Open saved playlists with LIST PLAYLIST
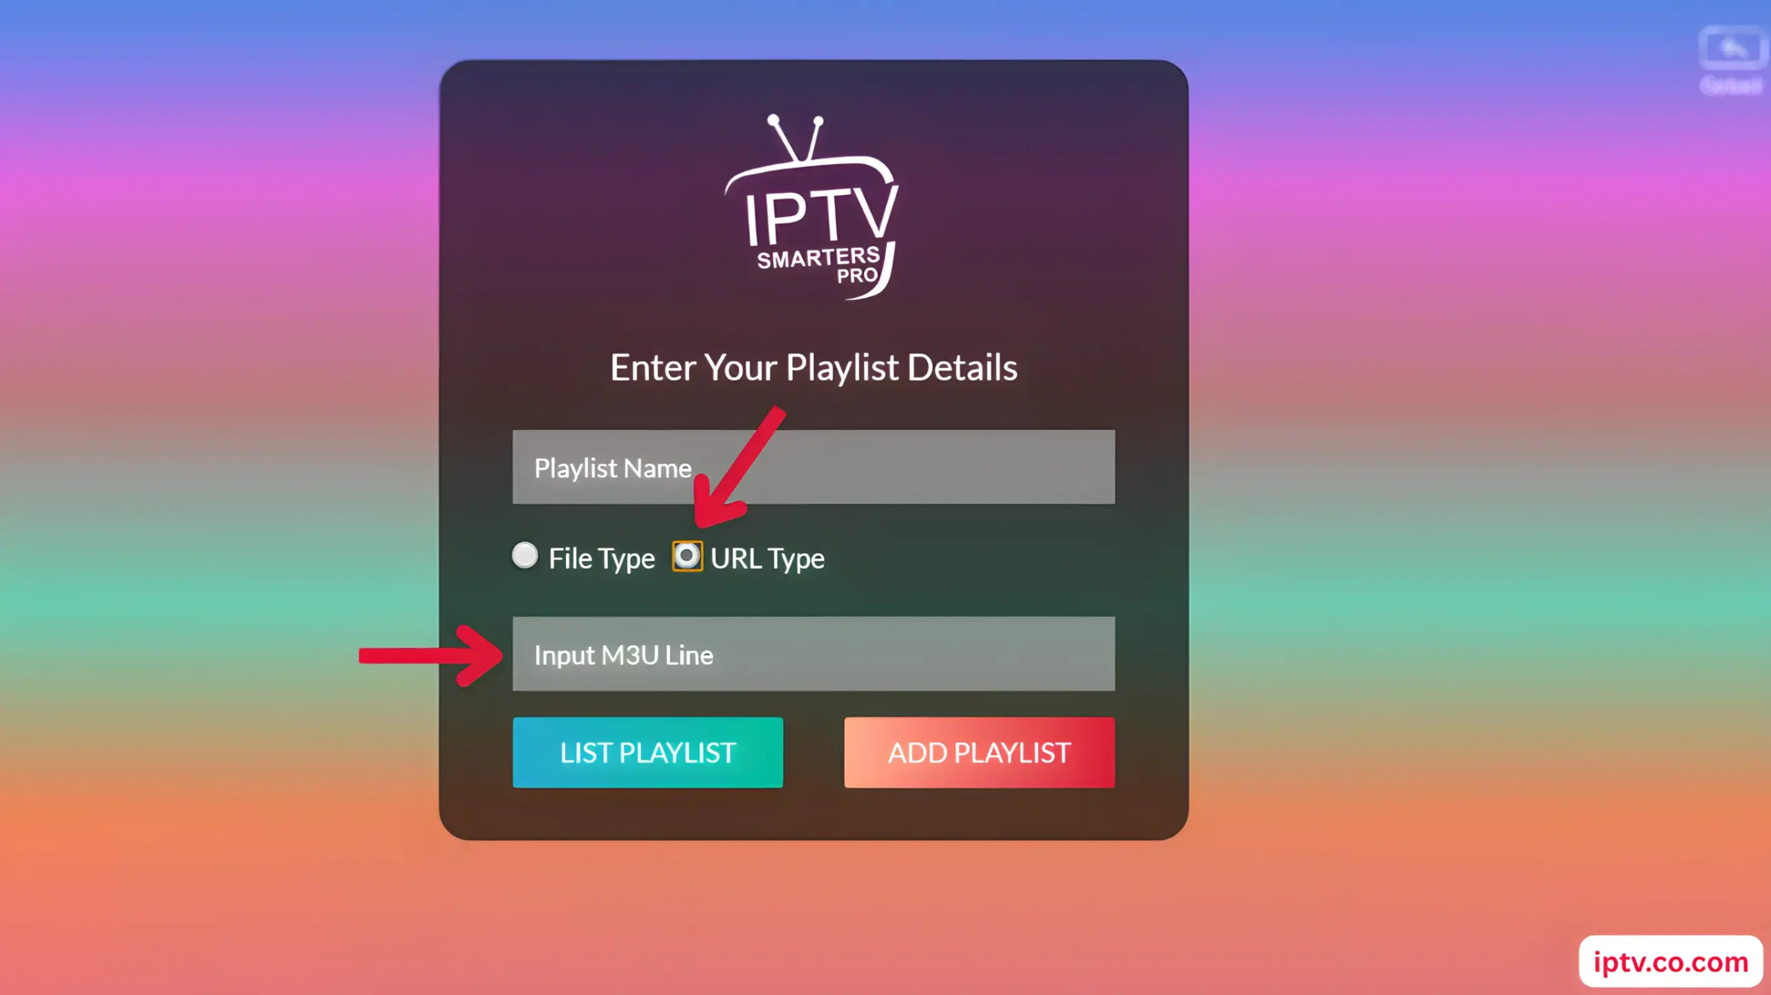This screenshot has width=1771, height=995. click(x=648, y=752)
